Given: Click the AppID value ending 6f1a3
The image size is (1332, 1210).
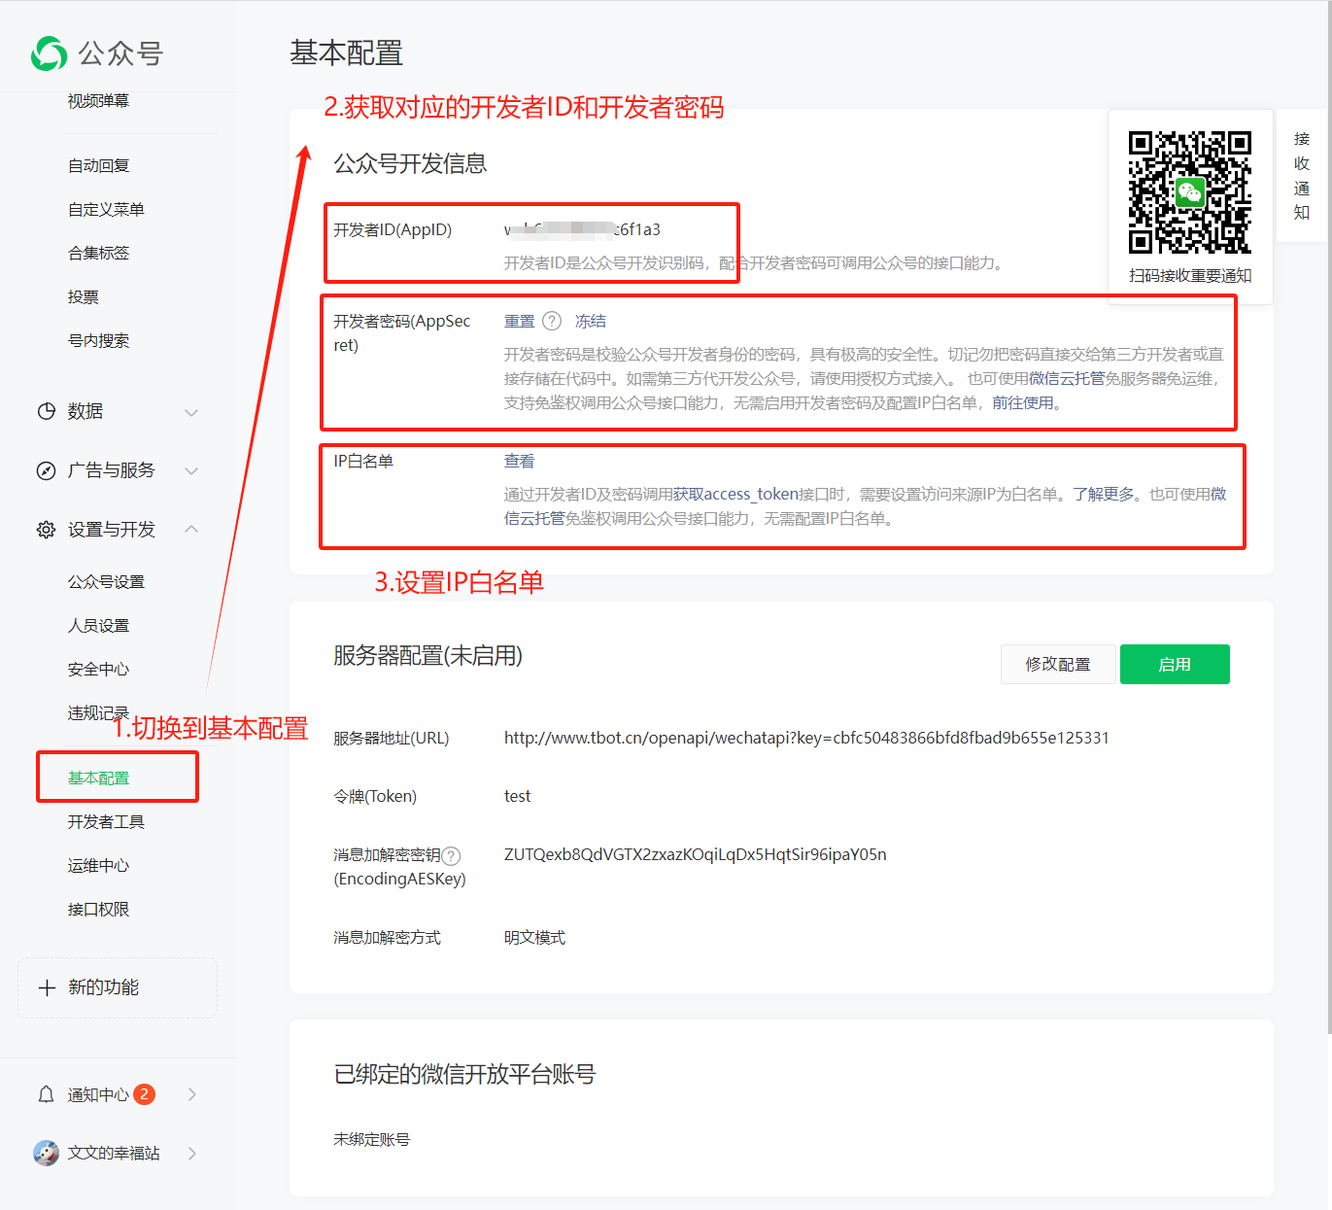Looking at the screenshot, I should (x=582, y=230).
